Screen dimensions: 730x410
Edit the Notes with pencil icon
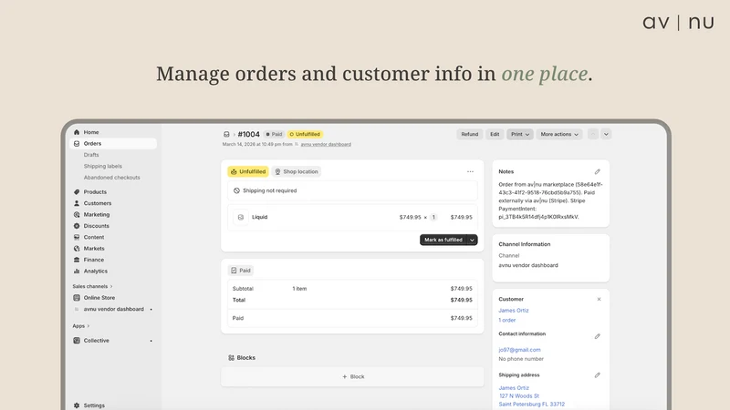(x=598, y=171)
